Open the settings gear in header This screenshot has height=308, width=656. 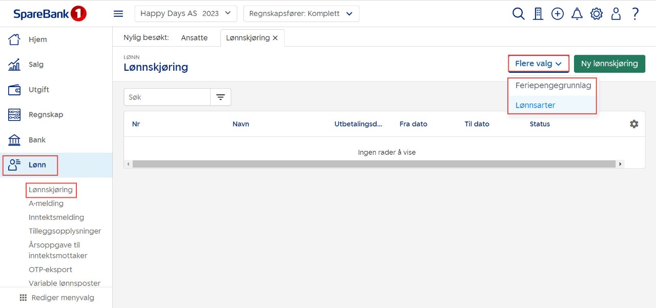[x=596, y=14]
